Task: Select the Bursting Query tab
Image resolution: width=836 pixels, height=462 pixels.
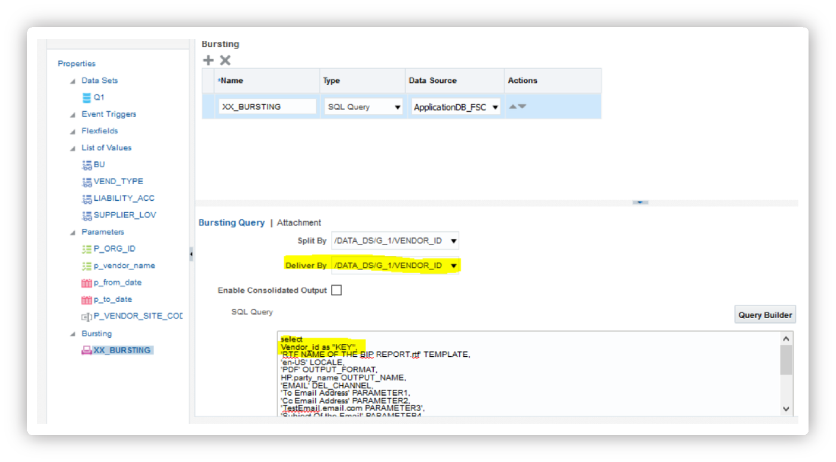Action: pyautogui.click(x=232, y=222)
